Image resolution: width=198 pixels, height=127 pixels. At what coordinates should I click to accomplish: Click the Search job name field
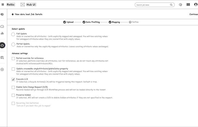[152, 5]
